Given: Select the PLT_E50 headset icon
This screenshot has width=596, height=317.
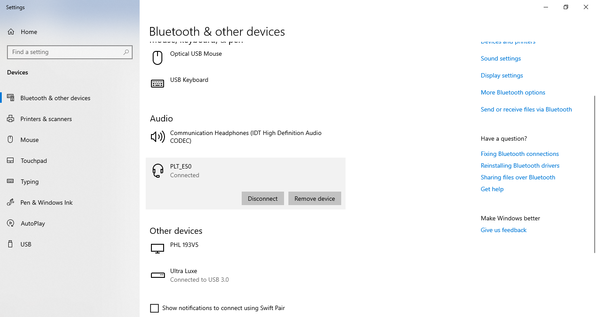Looking at the screenshot, I should (x=158, y=170).
